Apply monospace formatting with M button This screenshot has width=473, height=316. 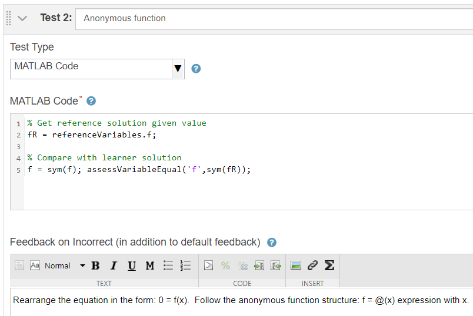click(x=150, y=265)
